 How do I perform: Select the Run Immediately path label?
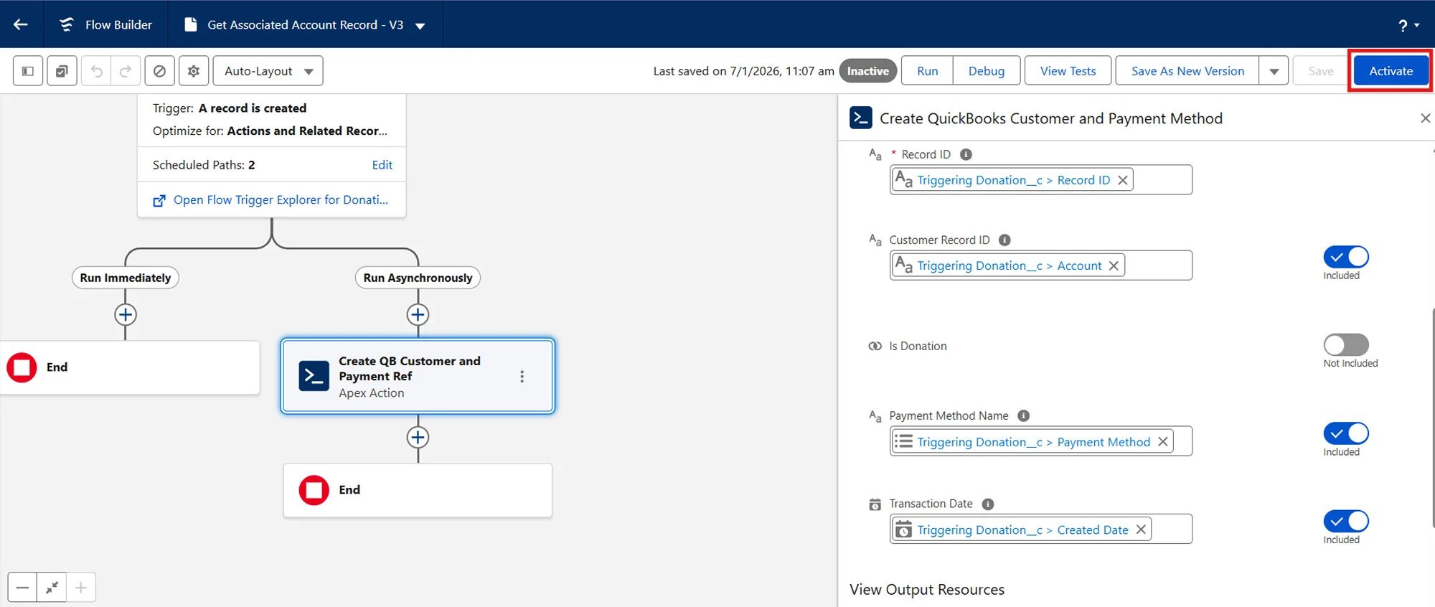[x=126, y=278]
